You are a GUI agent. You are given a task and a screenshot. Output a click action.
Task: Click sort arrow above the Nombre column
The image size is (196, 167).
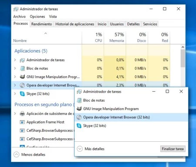(x=46, y=33)
